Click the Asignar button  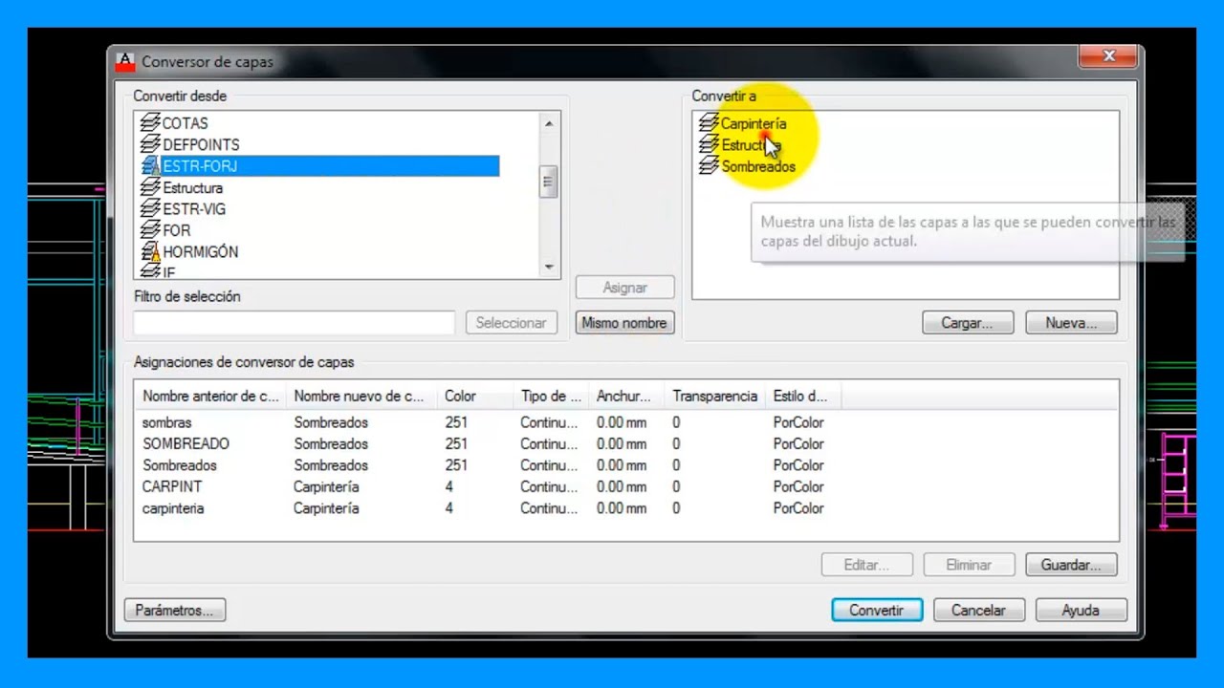point(624,288)
